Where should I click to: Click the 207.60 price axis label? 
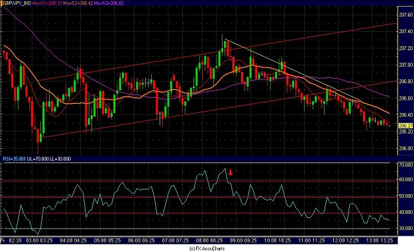406,15
